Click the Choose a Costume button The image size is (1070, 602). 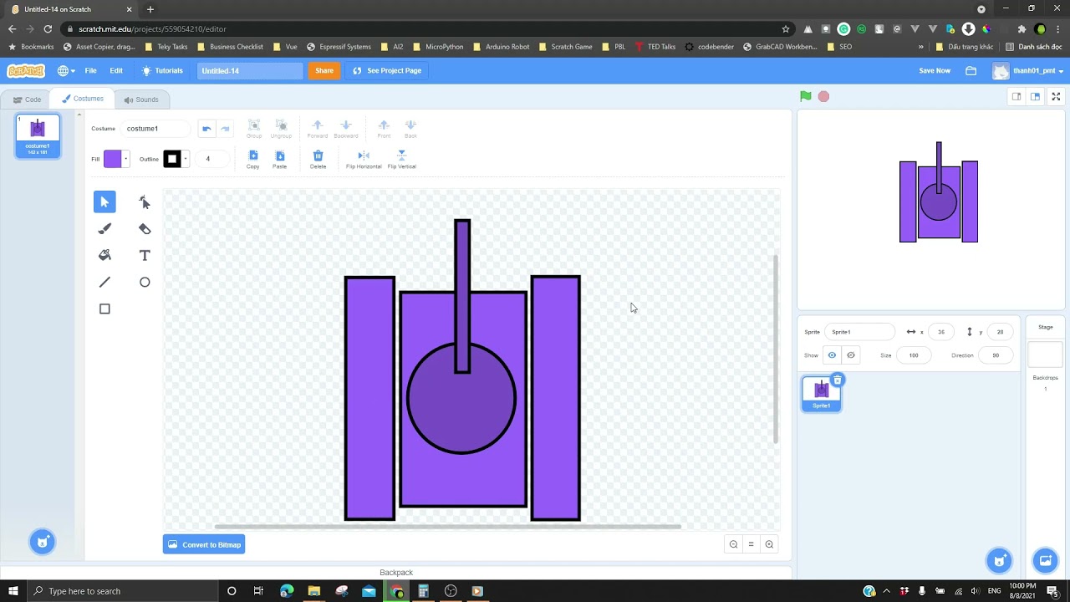(x=43, y=542)
